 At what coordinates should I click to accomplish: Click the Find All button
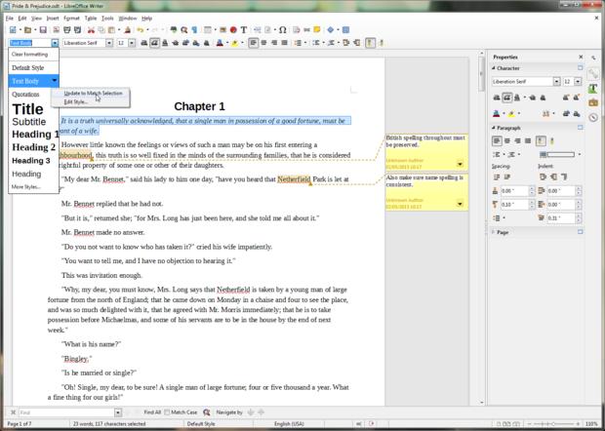click(x=151, y=412)
